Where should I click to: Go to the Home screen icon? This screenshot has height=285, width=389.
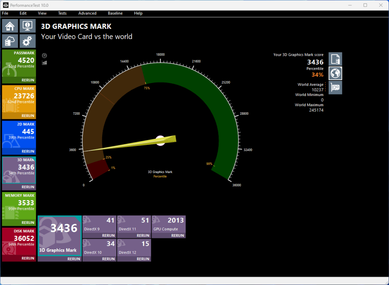click(x=10, y=26)
